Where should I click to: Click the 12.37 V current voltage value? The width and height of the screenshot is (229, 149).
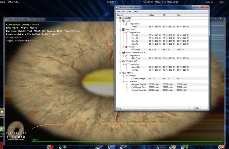pyautogui.click(x=152, y=79)
